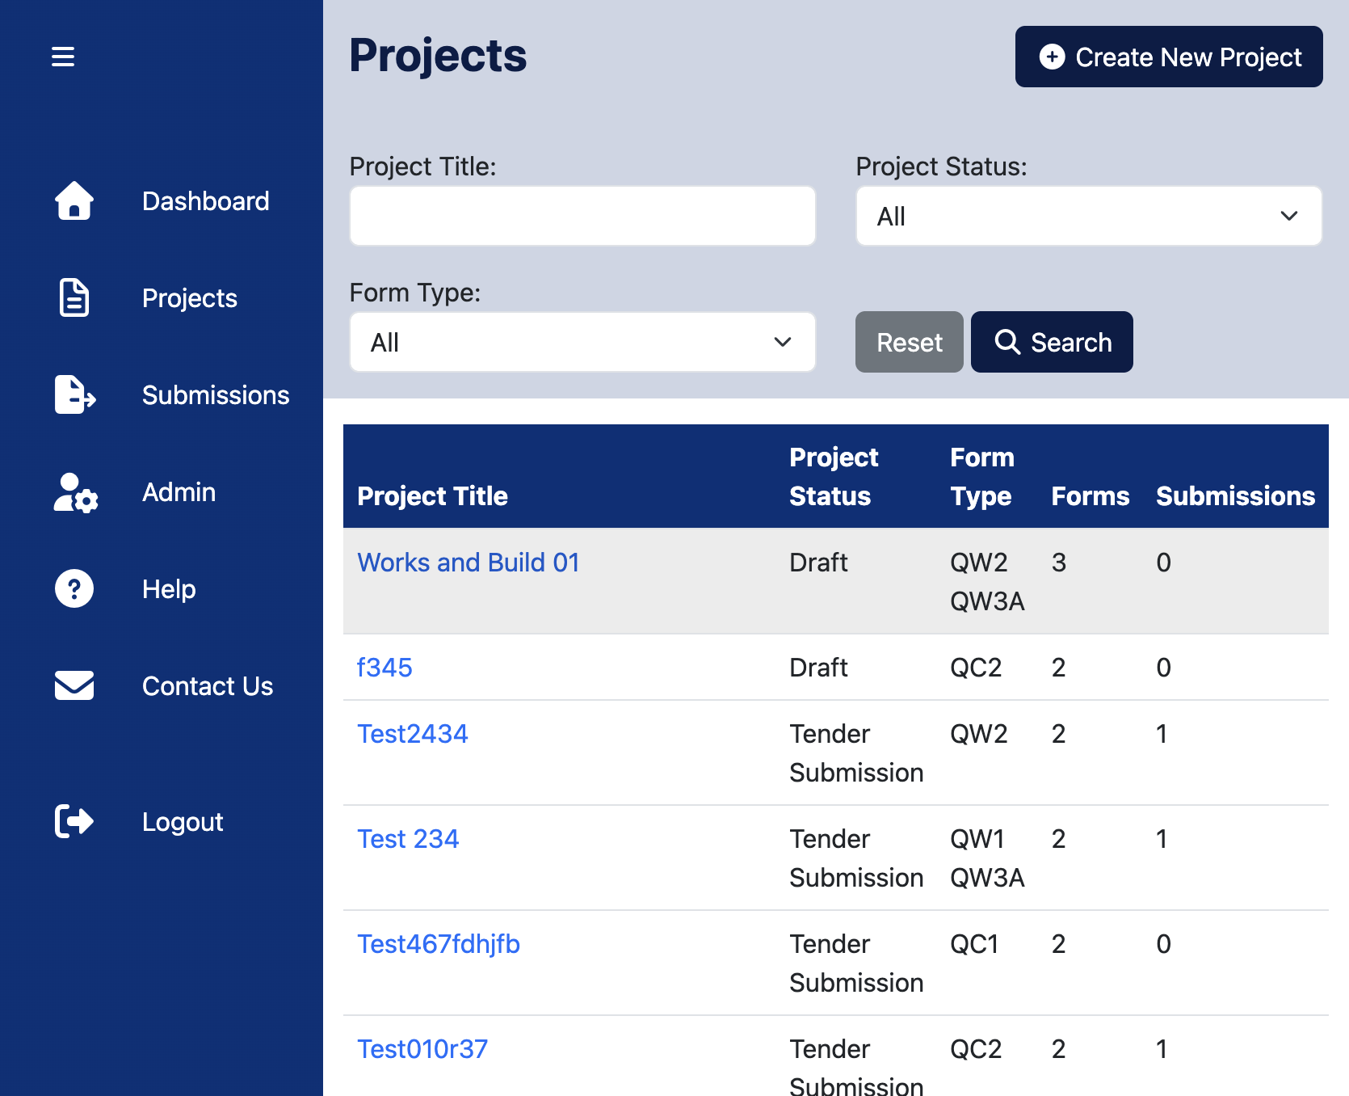Click the Reset filters button
The height and width of the screenshot is (1096, 1349).
click(910, 342)
